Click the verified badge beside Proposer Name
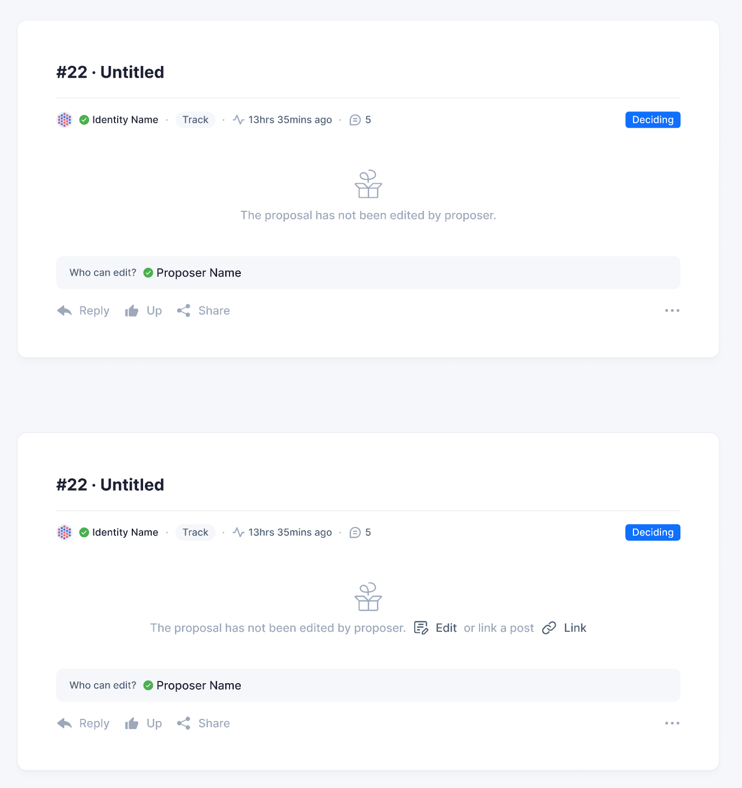Viewport: 742px width, 788px height. tap(149, 272)
